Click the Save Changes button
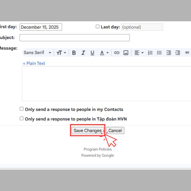Viewport: 191px width, 191px height. pos(88,130)
